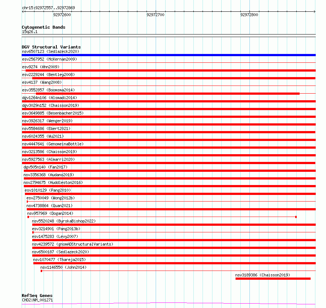Select the 92972800 ruler tick label
This screenshot has width=326, height=308.
point(249,15)
